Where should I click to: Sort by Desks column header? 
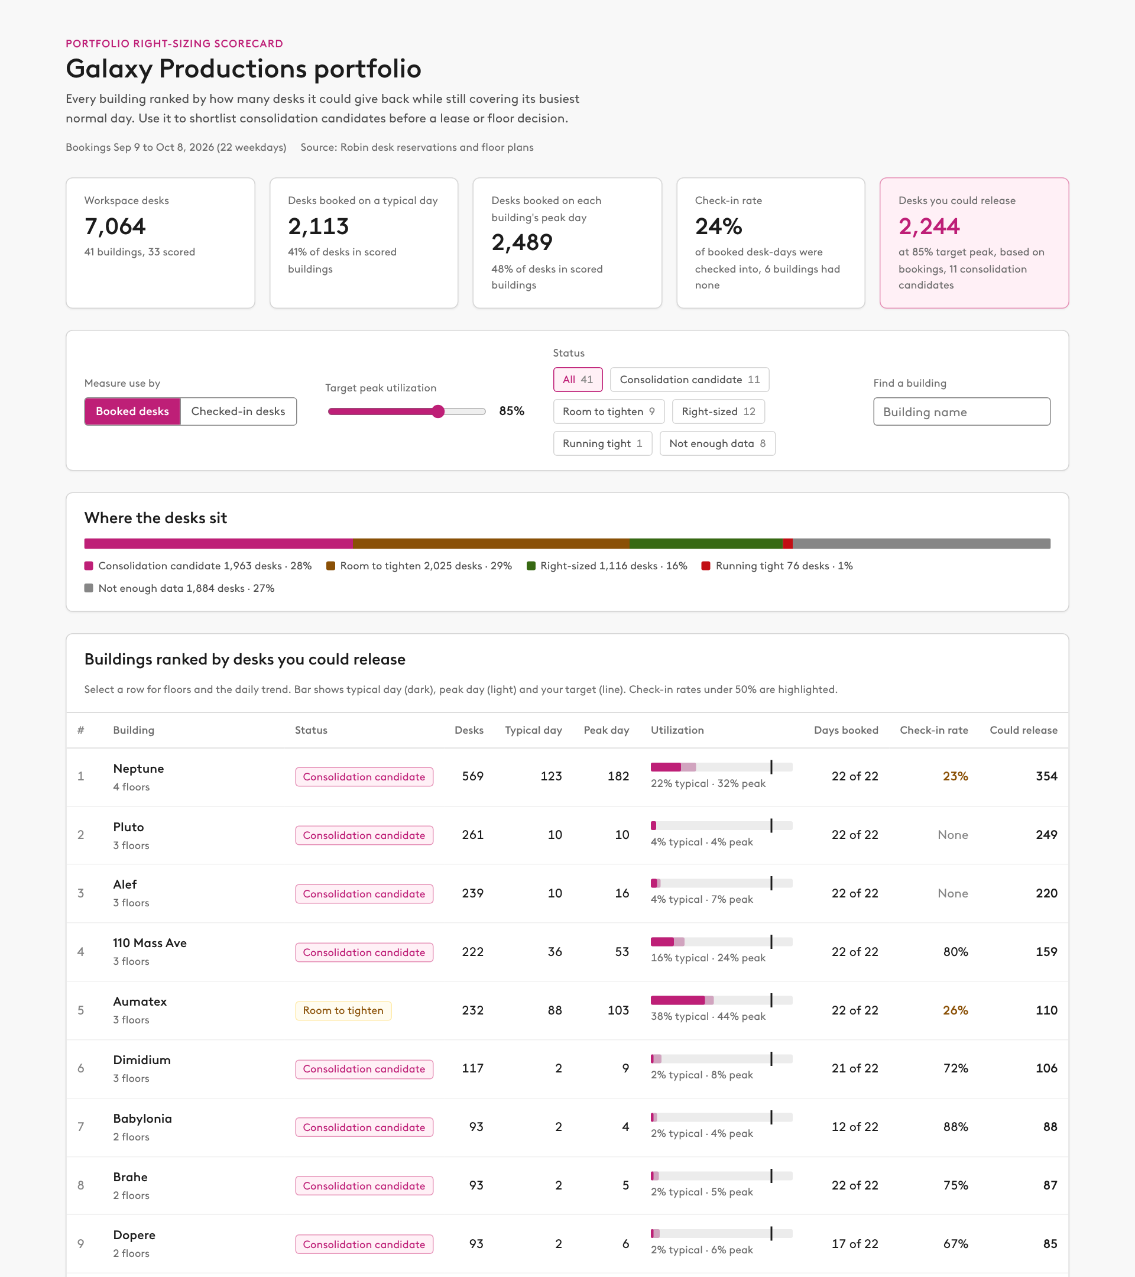click(x=469, y=730)
